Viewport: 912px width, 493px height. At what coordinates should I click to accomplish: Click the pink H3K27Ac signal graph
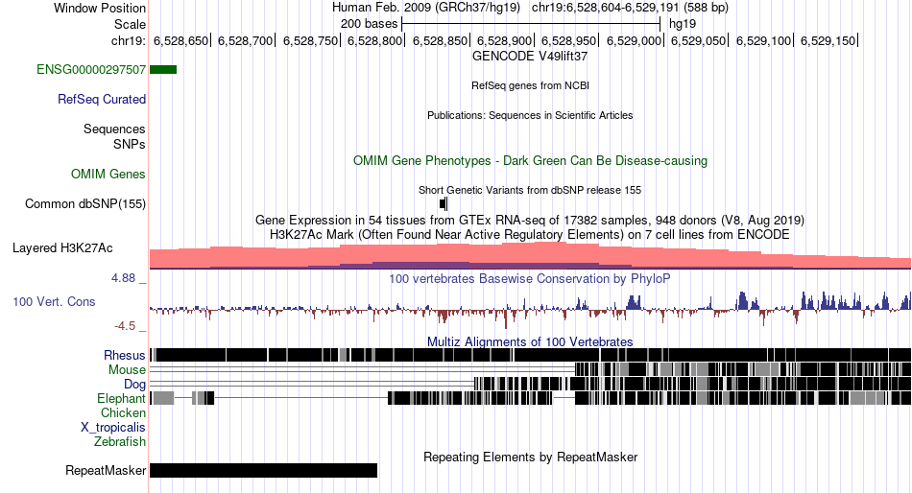pyautogui.click(x=531, y=256)
